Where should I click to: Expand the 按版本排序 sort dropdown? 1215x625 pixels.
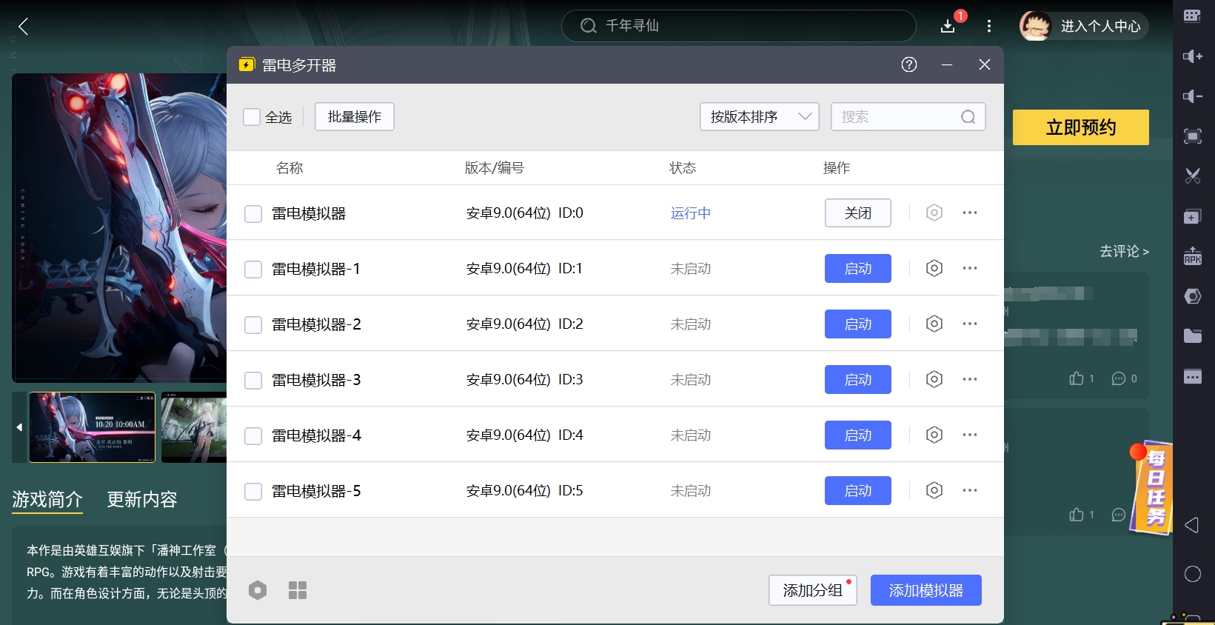click(759, 117)
